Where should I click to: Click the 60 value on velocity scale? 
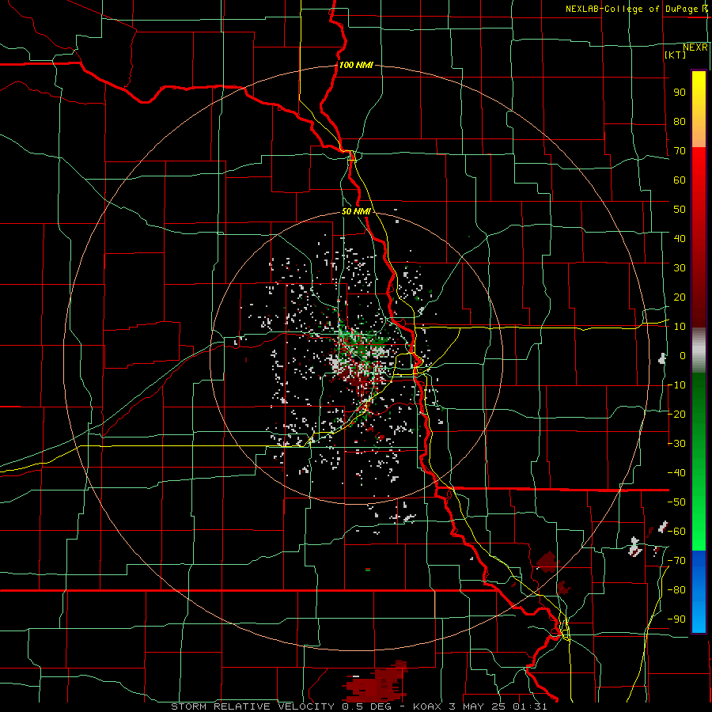[680, 180]
